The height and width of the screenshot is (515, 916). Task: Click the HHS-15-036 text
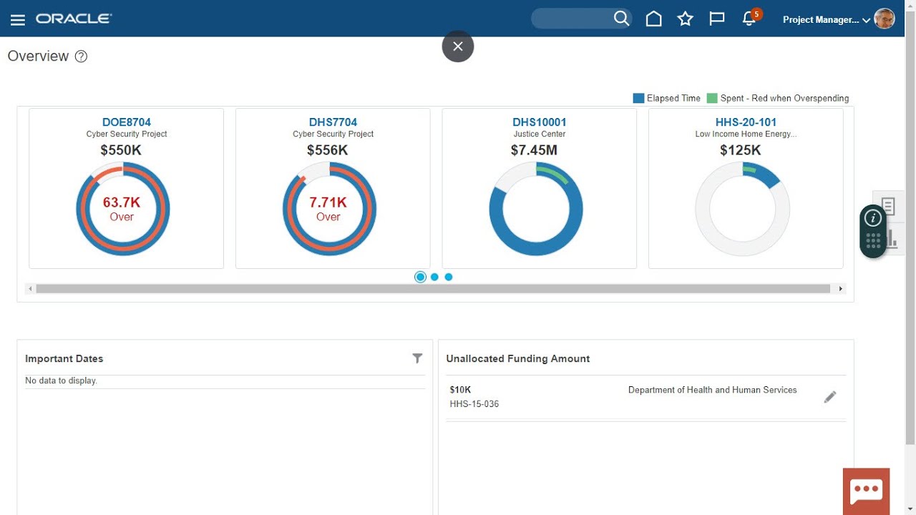click(474, 404)
